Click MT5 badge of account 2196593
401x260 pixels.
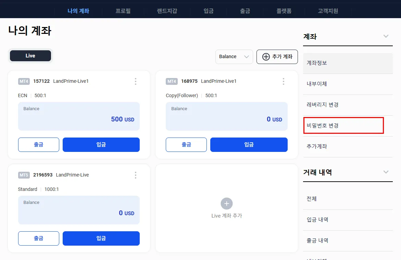coord(24,175)
